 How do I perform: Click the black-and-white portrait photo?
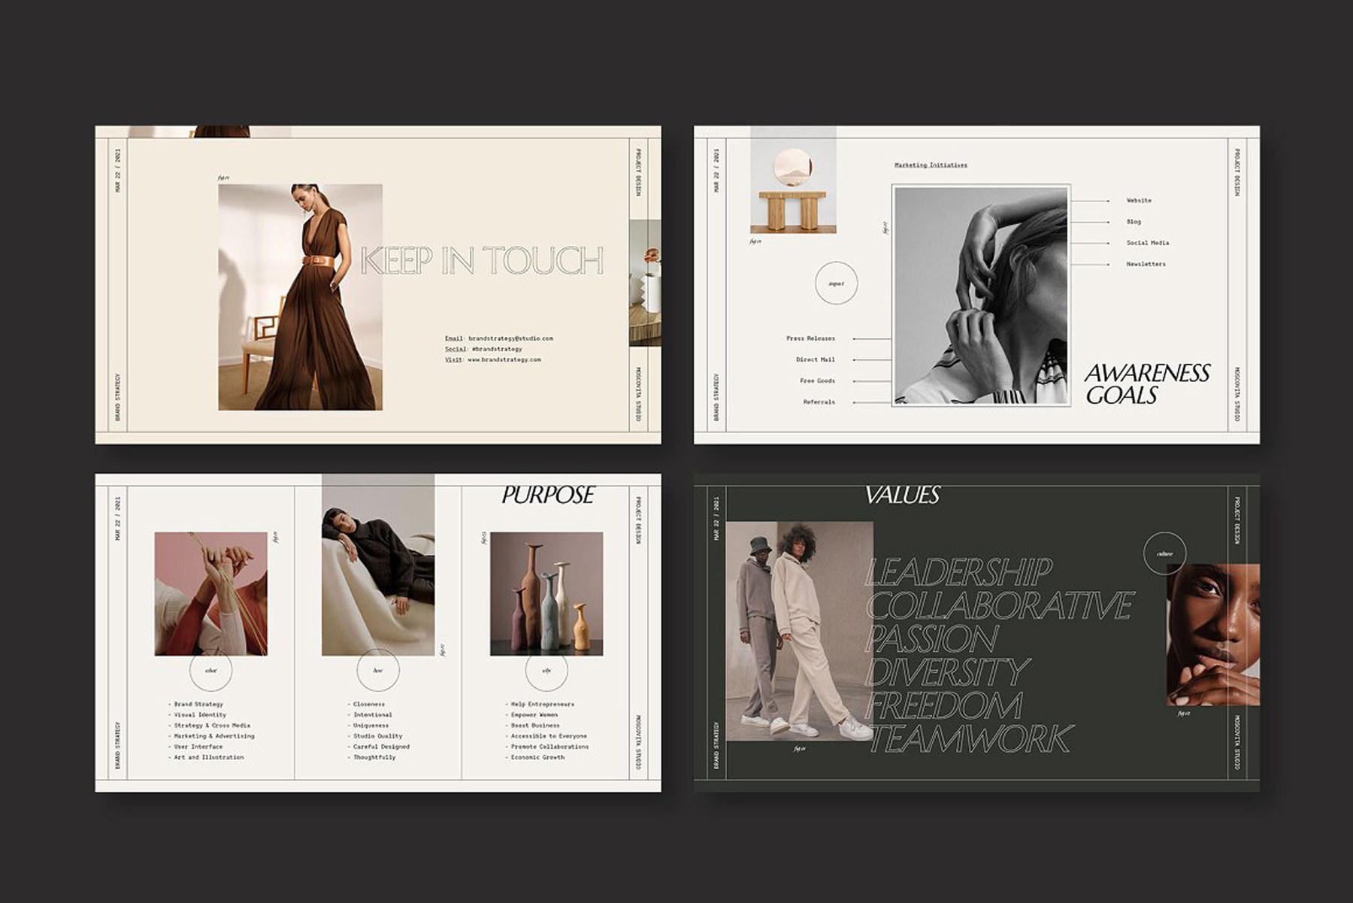pyautogui.click(x=981, y=295)
